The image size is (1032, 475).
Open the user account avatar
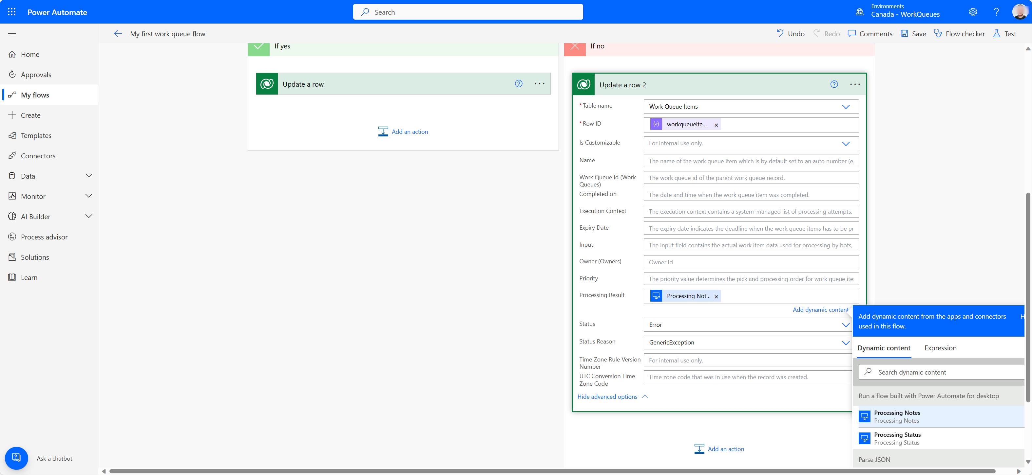(1019, 11)
